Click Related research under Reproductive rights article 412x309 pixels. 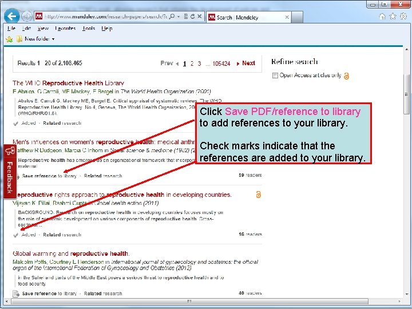tap(62, 235)
